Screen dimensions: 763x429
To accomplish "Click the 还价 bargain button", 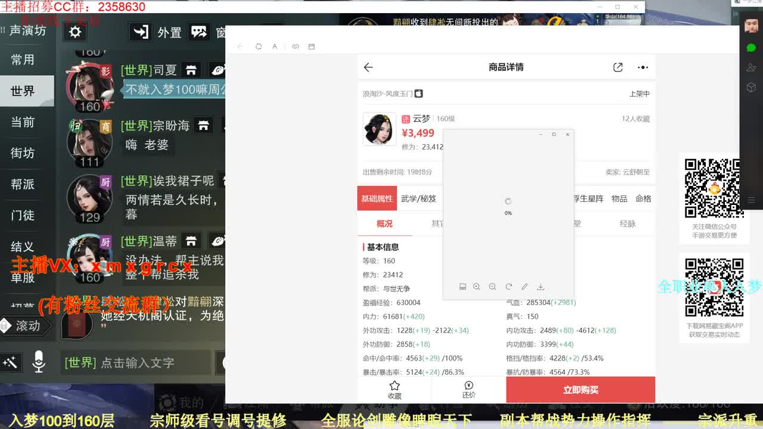I will tap(469, 390).
